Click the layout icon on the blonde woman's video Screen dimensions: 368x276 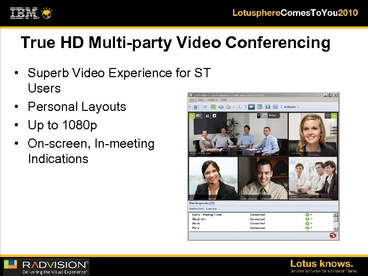tap(328, 116)
